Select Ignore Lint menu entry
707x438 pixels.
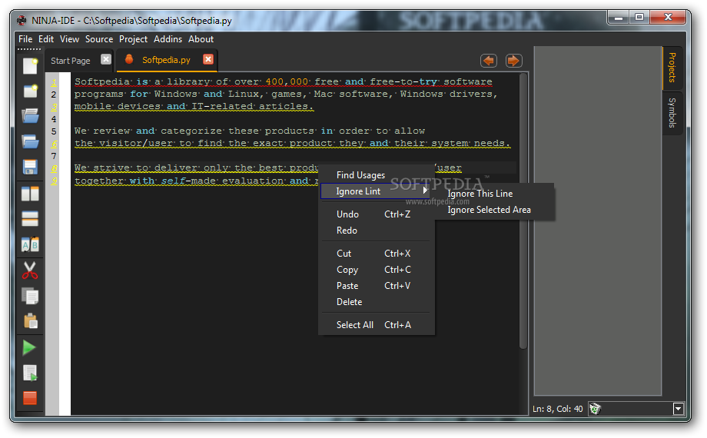pos(375,191)
